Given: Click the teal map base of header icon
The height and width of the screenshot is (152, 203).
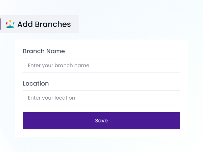Looking at the screenshot, I should point(10,27).
